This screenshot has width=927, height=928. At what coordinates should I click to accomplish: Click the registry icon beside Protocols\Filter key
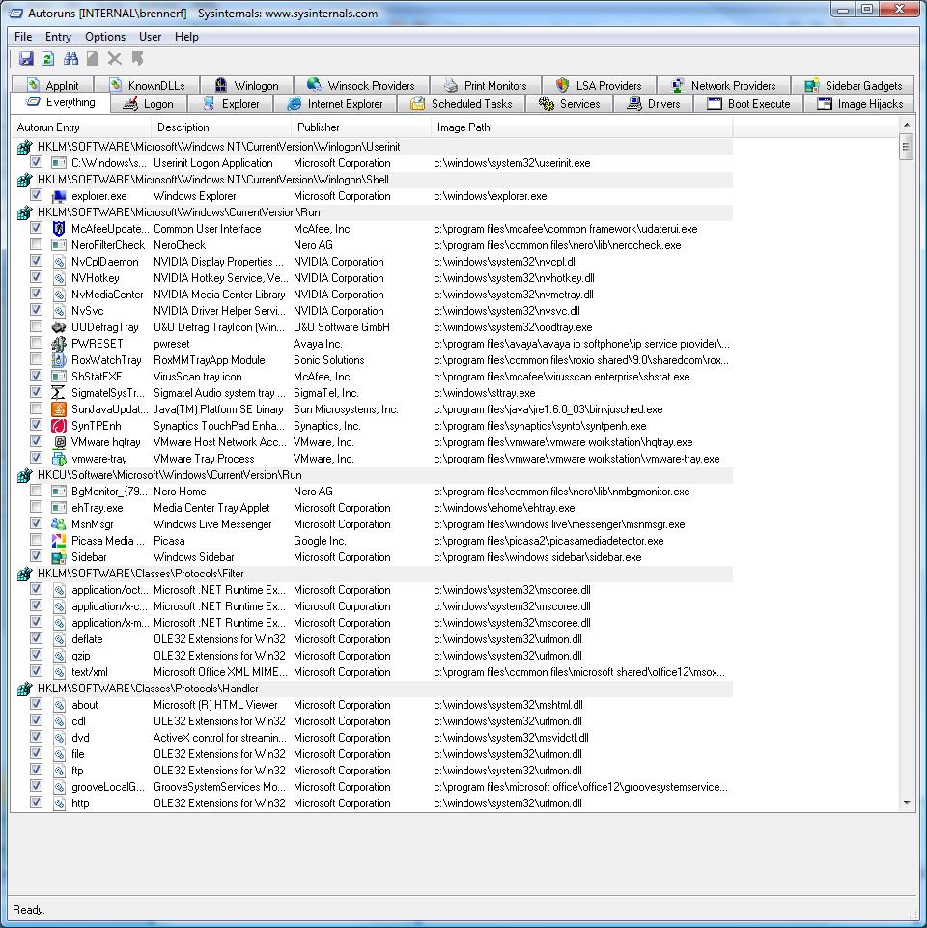pos(24,574)
